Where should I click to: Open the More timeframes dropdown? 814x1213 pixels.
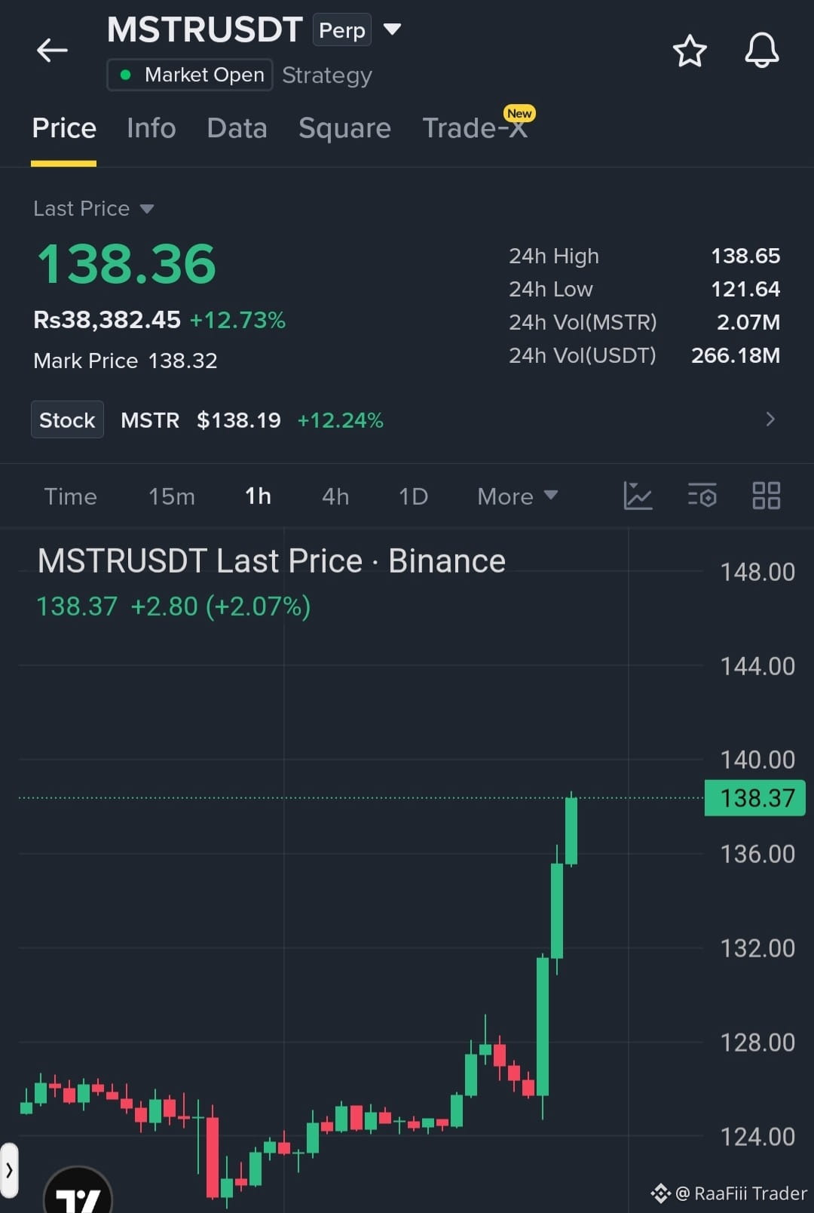click(x=518, y=496)
